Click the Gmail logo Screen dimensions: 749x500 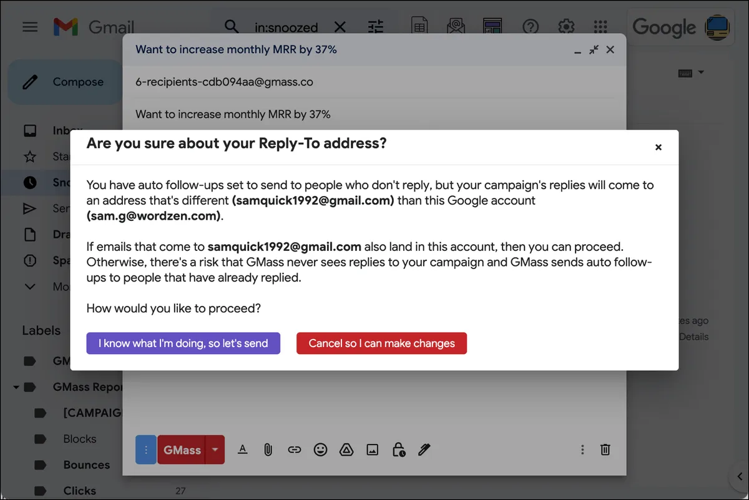click(x=94, y=27)
